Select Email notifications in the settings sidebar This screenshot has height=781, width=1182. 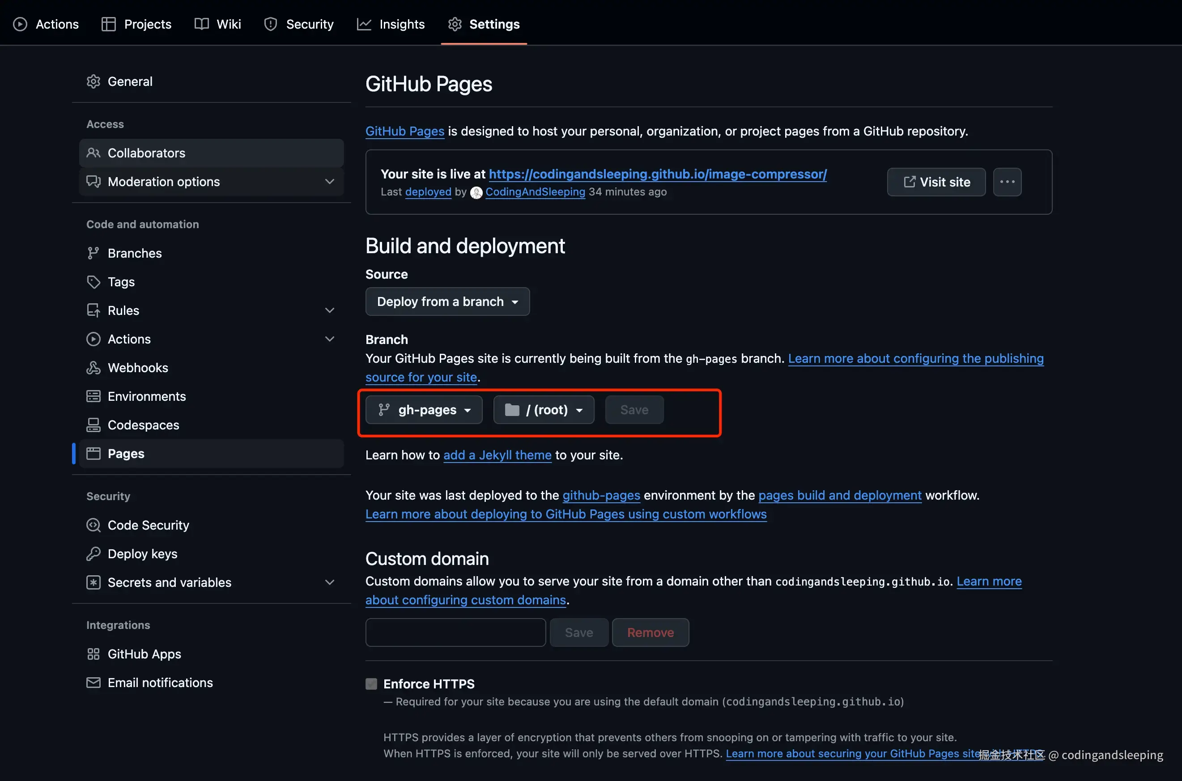tap(211, 683)
